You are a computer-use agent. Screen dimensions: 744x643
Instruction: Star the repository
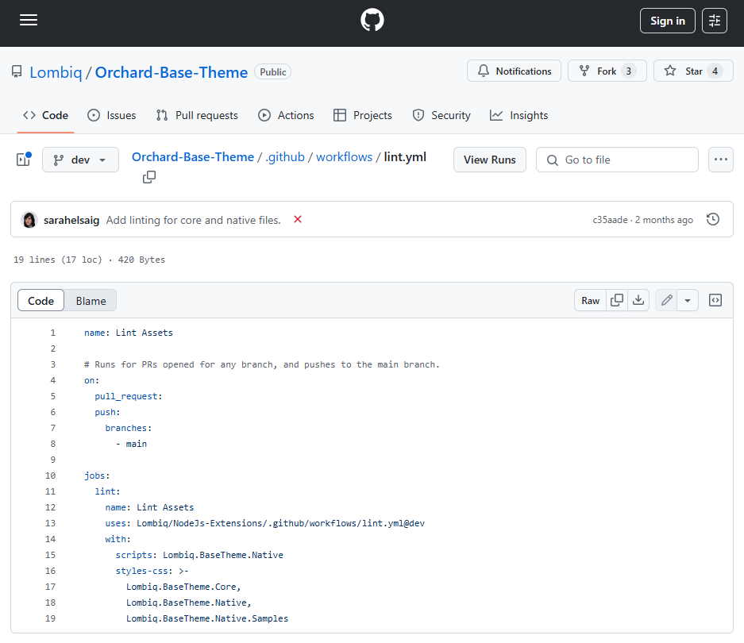(693, 71)
